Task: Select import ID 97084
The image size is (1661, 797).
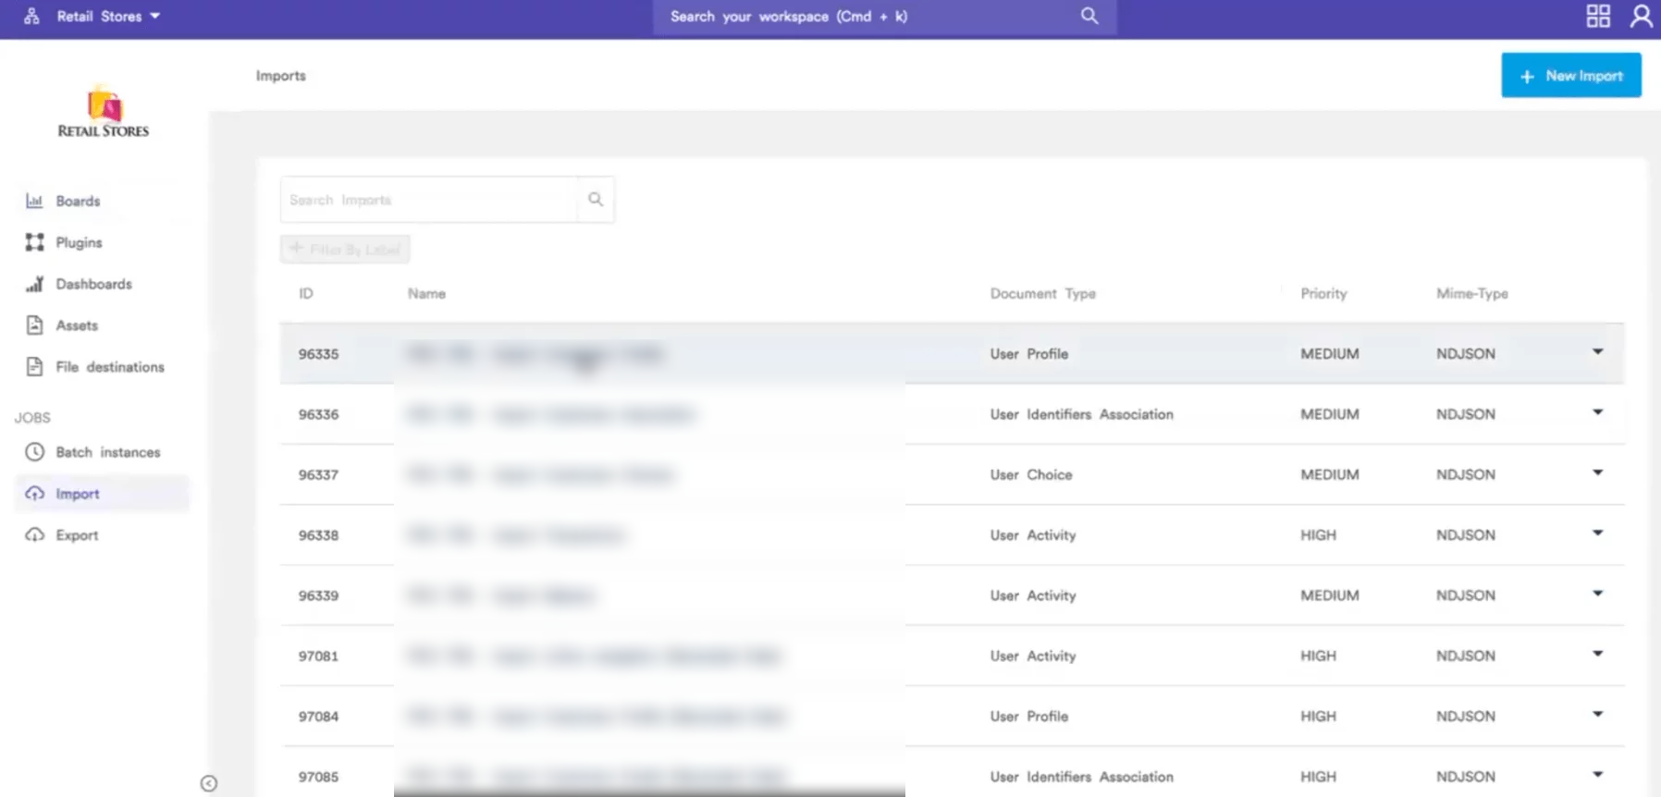Action: point(318,717)
